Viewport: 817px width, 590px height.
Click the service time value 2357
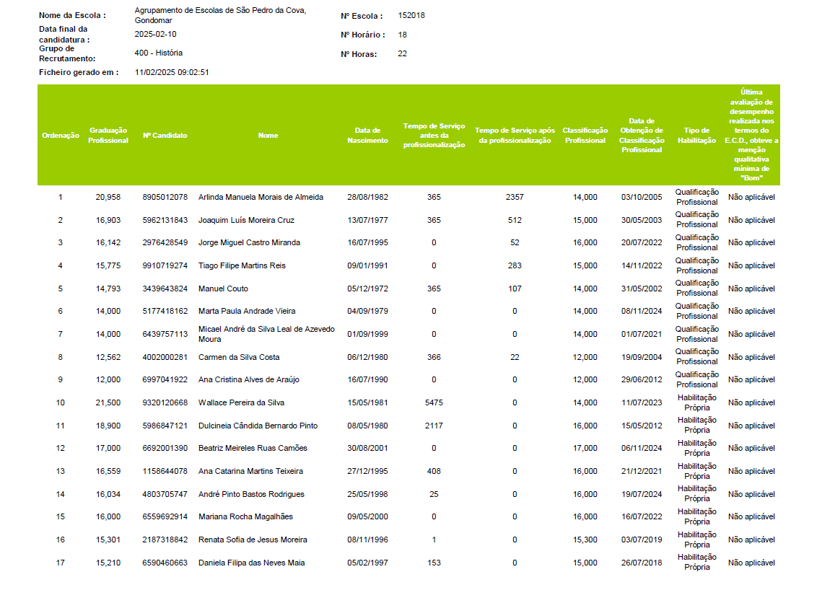515,197
